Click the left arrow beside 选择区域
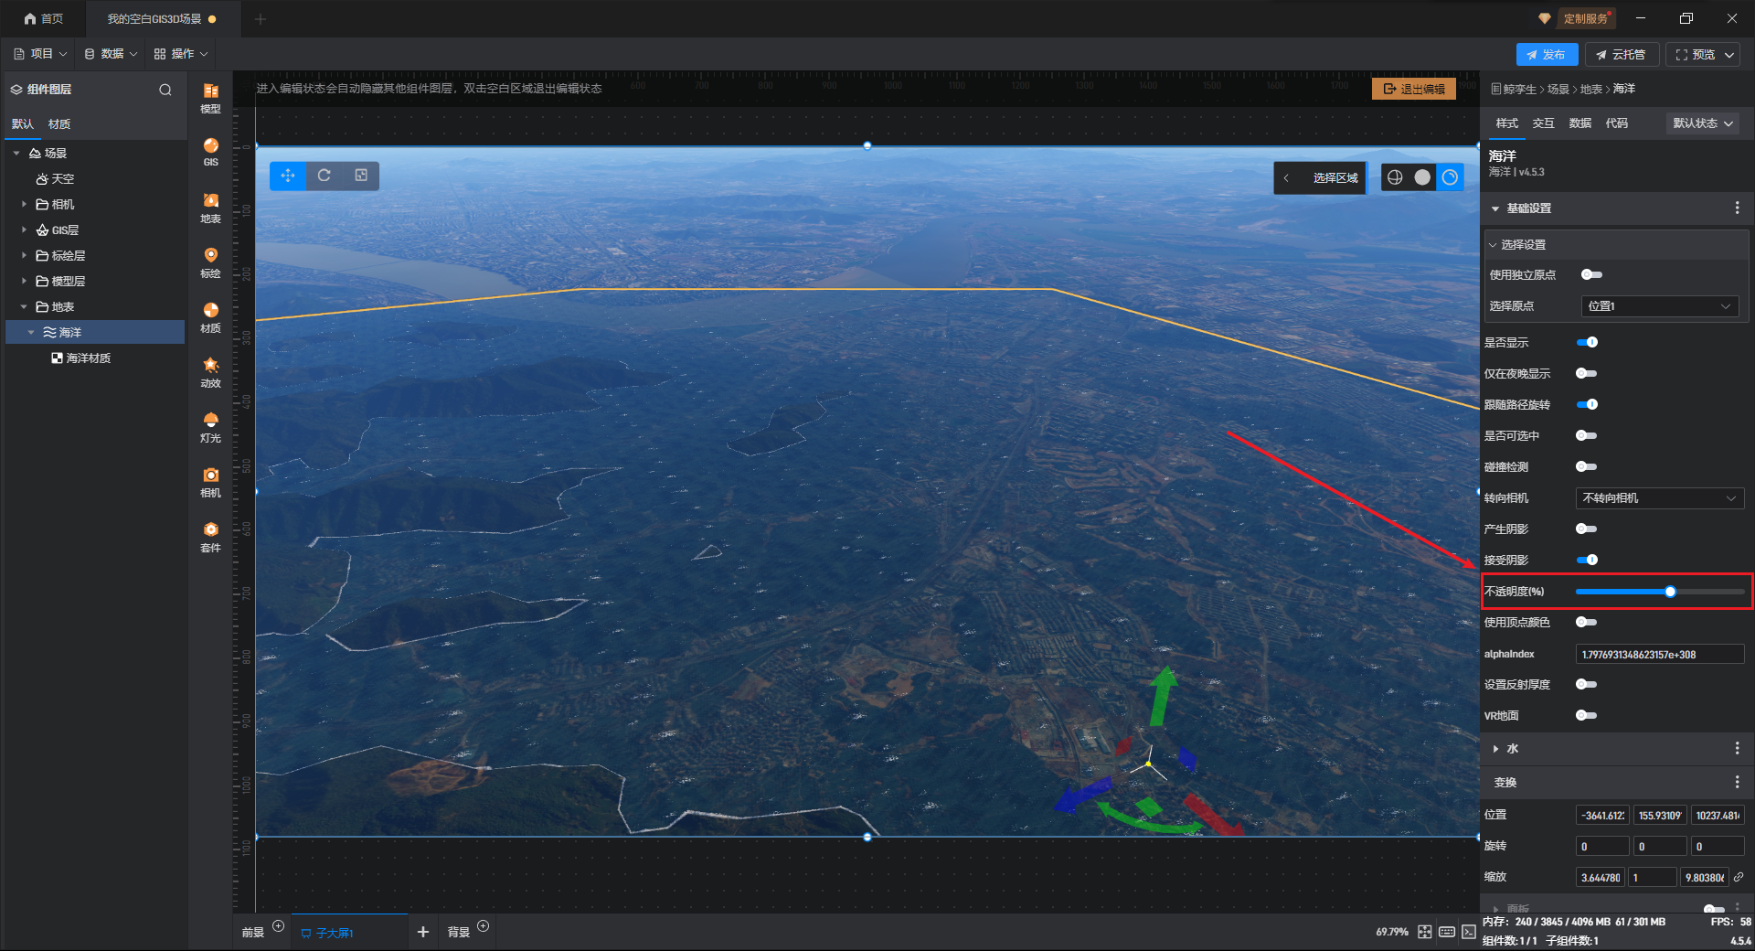Viewport: 1755px width, 951px height. coord(1286,177)
